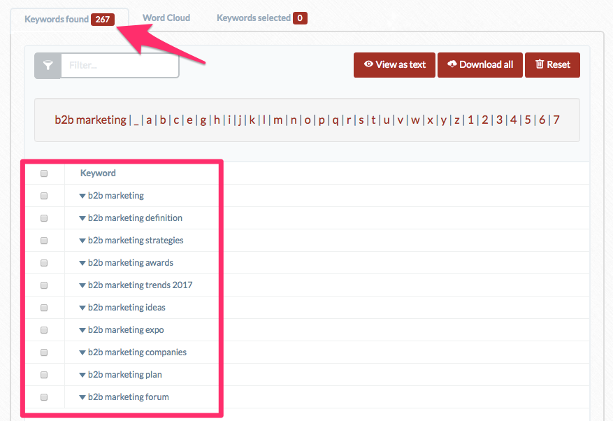Jump to letter b in the index
The image size is (613, 421).
point(163,120)
